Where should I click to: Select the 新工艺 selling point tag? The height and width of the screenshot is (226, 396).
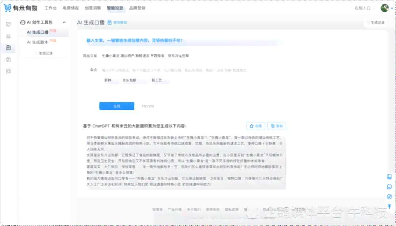point(160,80)
